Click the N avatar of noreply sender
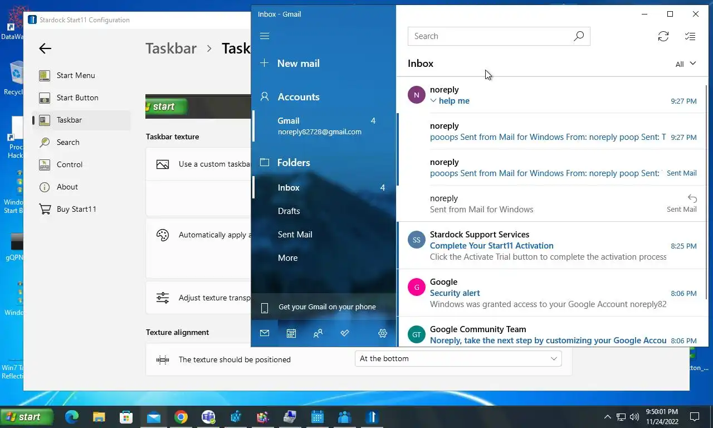The width and height of the screenshot is (713, 428). pyautogui.click(x=417, y=95)
